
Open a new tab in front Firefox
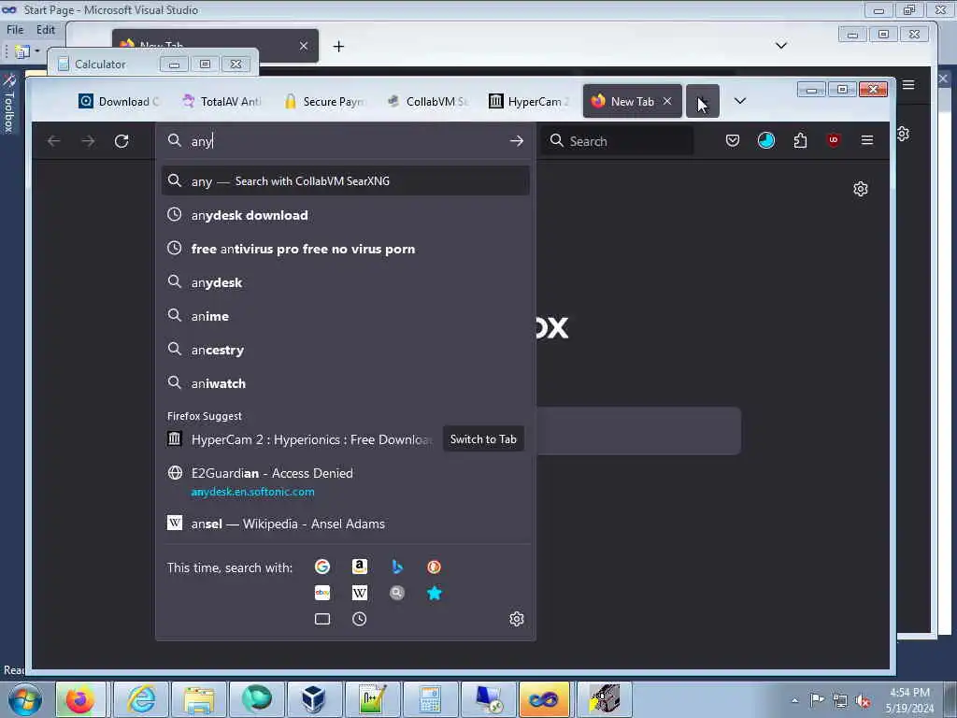click(703, 101)
